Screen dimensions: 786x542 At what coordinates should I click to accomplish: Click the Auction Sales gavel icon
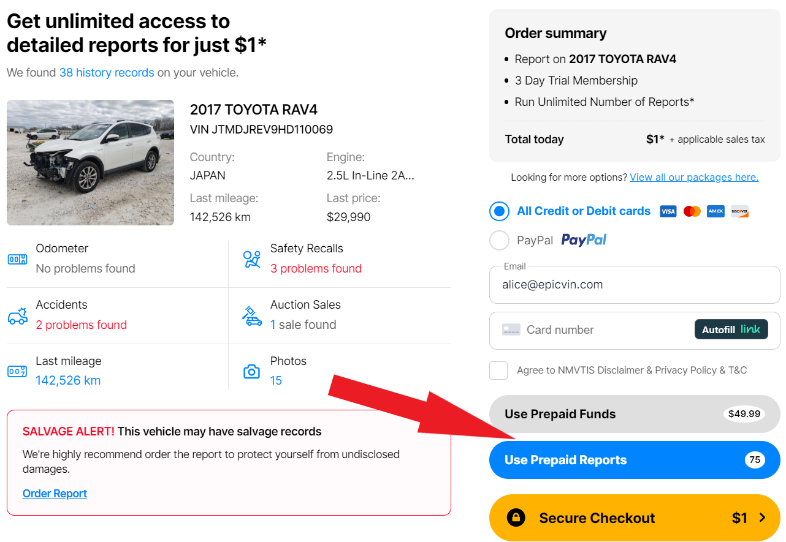tap(251, 315)
